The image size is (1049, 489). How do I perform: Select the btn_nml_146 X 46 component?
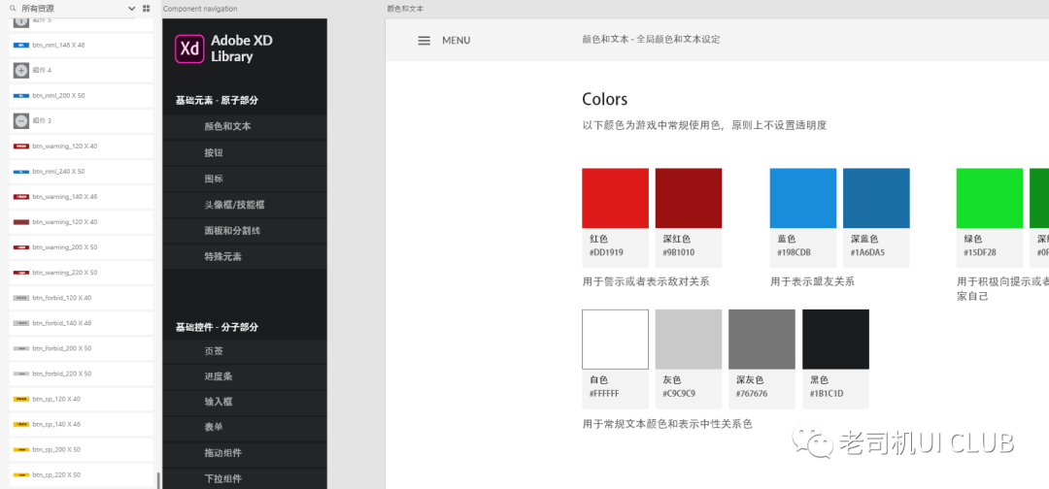[81, 46]
